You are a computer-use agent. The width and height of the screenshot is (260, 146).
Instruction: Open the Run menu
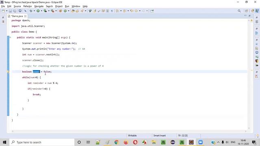(x=67, y=6)
